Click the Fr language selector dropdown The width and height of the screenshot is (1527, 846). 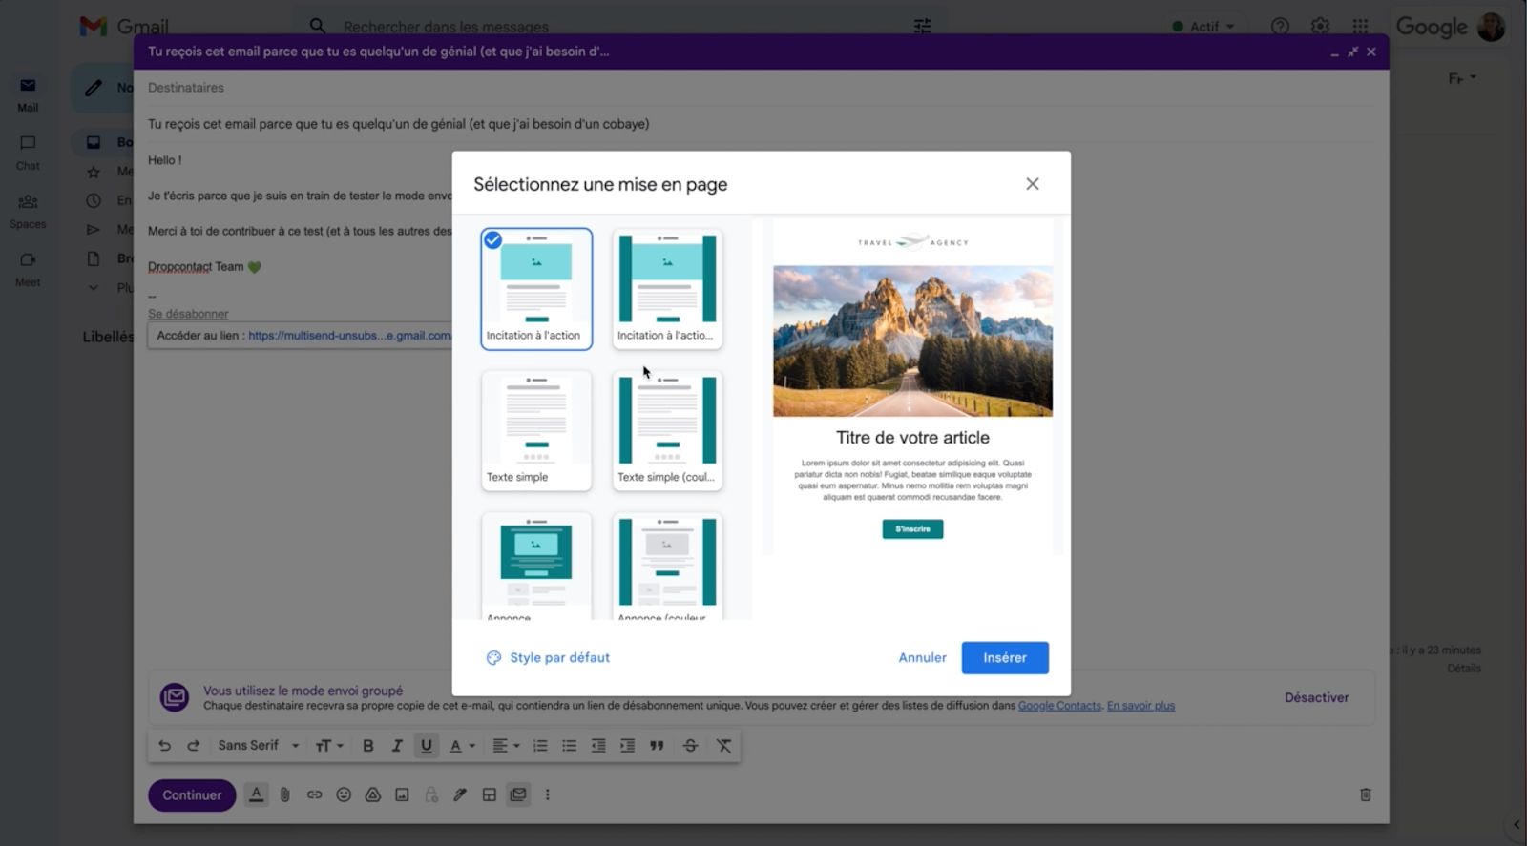1461,78
